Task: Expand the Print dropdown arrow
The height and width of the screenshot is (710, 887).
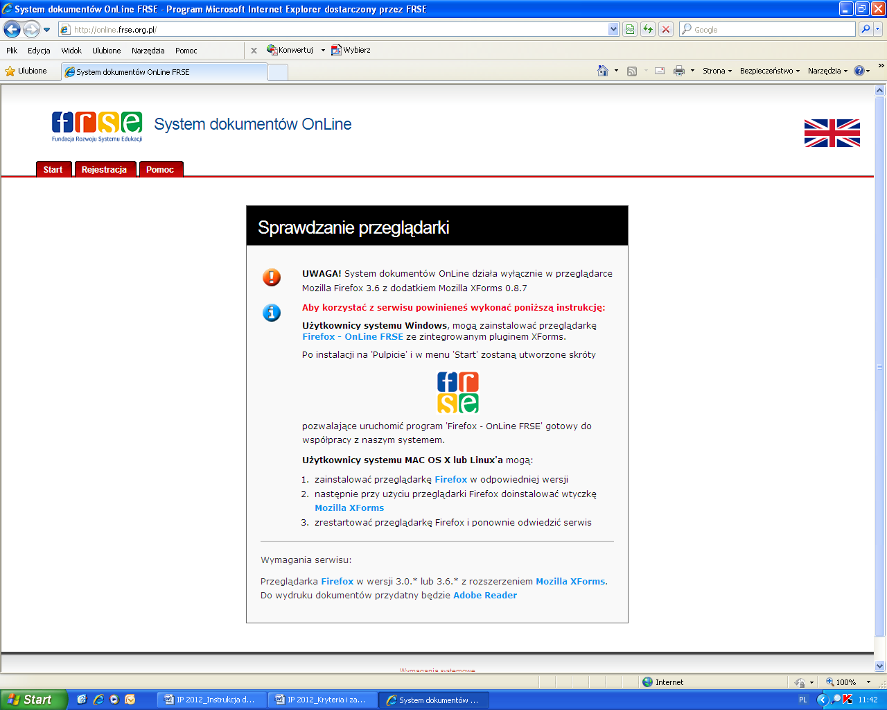Action: (x=692, y=71)
